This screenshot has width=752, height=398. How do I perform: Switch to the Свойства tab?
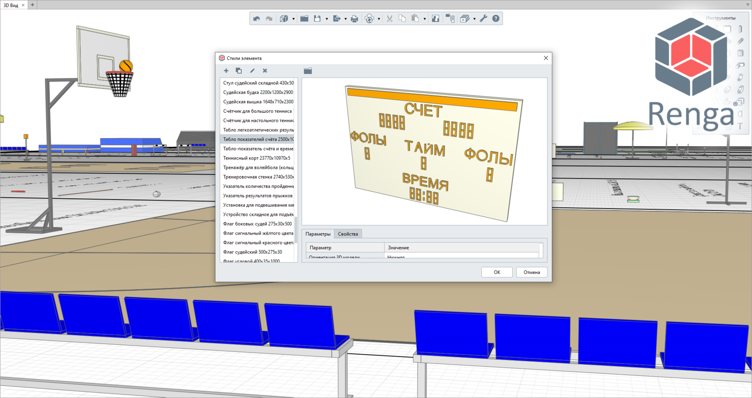point(348,234)
